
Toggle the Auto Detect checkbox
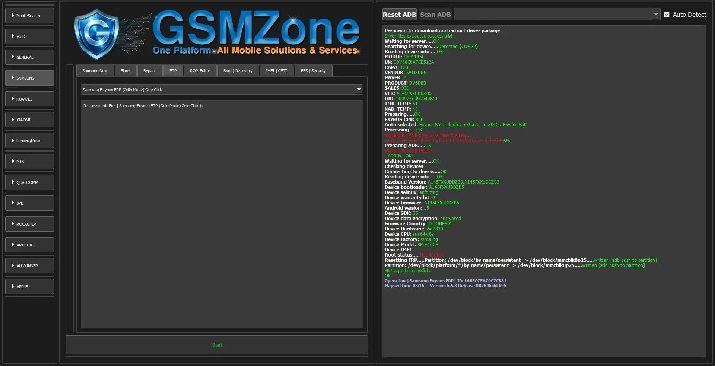tap(667, 15)
